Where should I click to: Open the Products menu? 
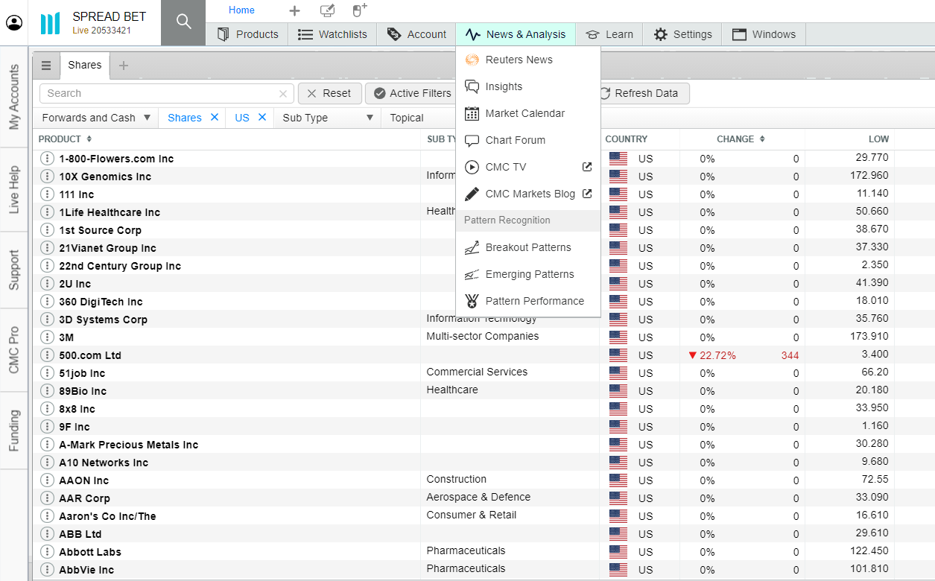248,34
